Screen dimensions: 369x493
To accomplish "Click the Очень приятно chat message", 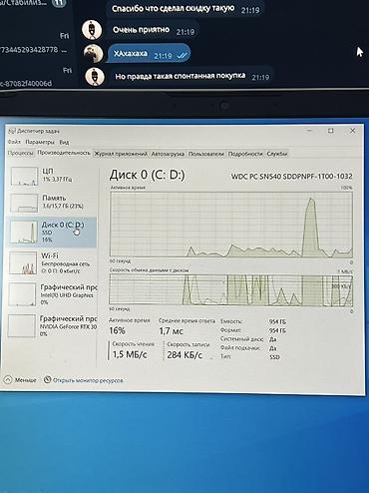I will (x=153, y=31).
